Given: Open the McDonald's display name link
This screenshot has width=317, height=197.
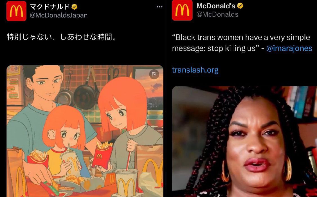Looking at the screenshot, I should (216, 6).
